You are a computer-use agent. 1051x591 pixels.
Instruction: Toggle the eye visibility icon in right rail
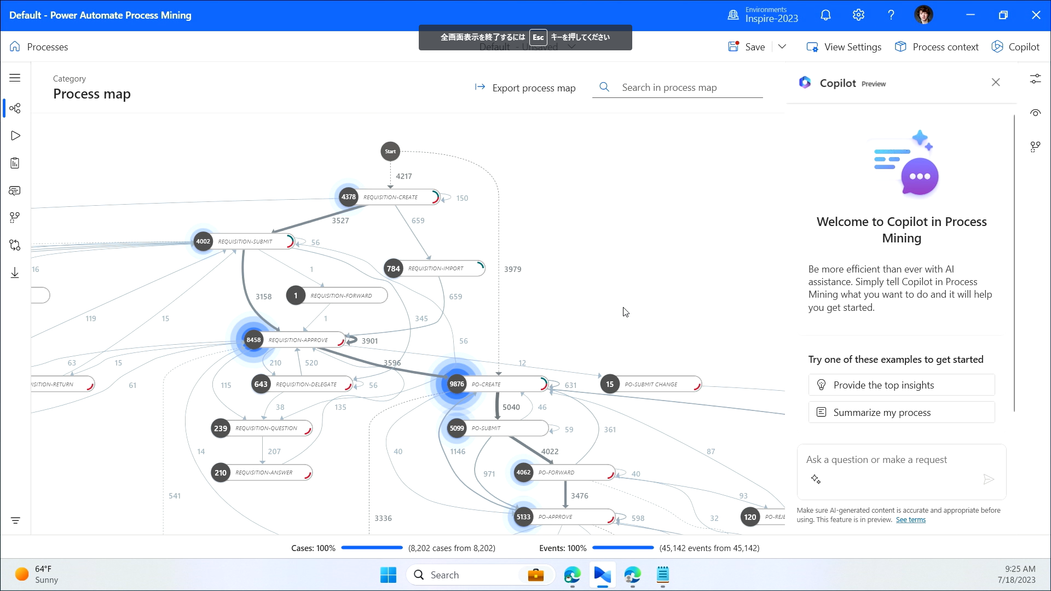click(x=1035, y=113)
